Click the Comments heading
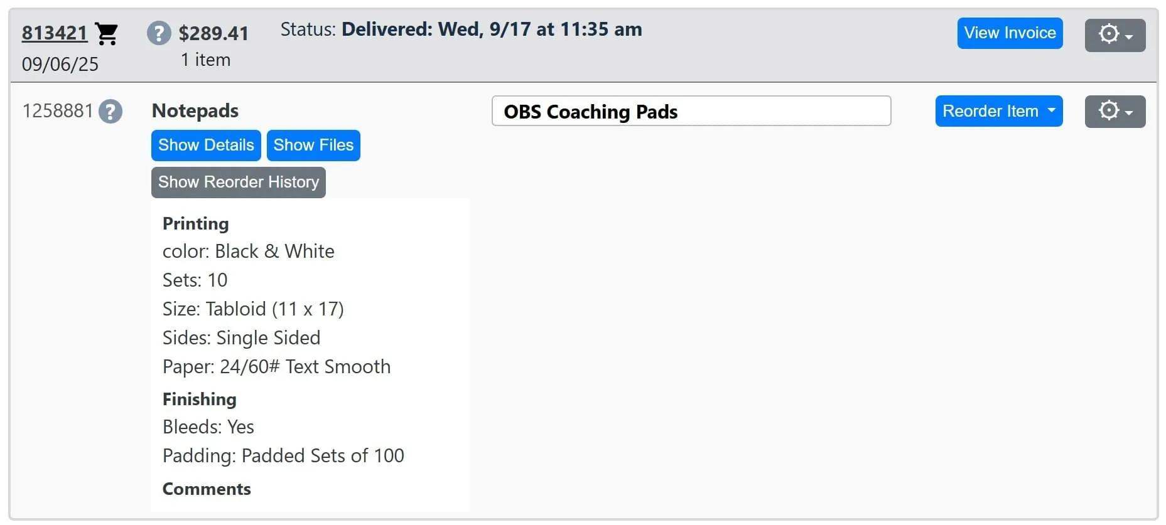The width and height of the screenshot is (1166, 525). (207, 489)
